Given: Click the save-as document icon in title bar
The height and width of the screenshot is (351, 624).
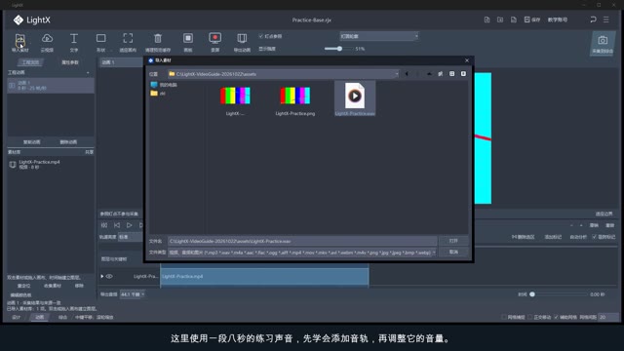Looking at the screenshot, I should click(x=514, y=19).
